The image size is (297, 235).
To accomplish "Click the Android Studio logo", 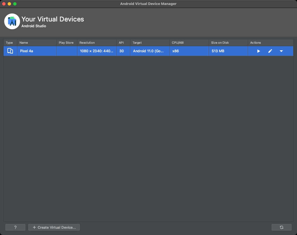I will pyautogui.click(x=12, y=21).
